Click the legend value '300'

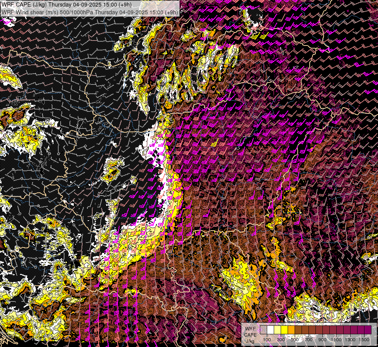click(281, 340)
